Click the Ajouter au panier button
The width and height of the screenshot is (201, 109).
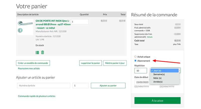108,86
